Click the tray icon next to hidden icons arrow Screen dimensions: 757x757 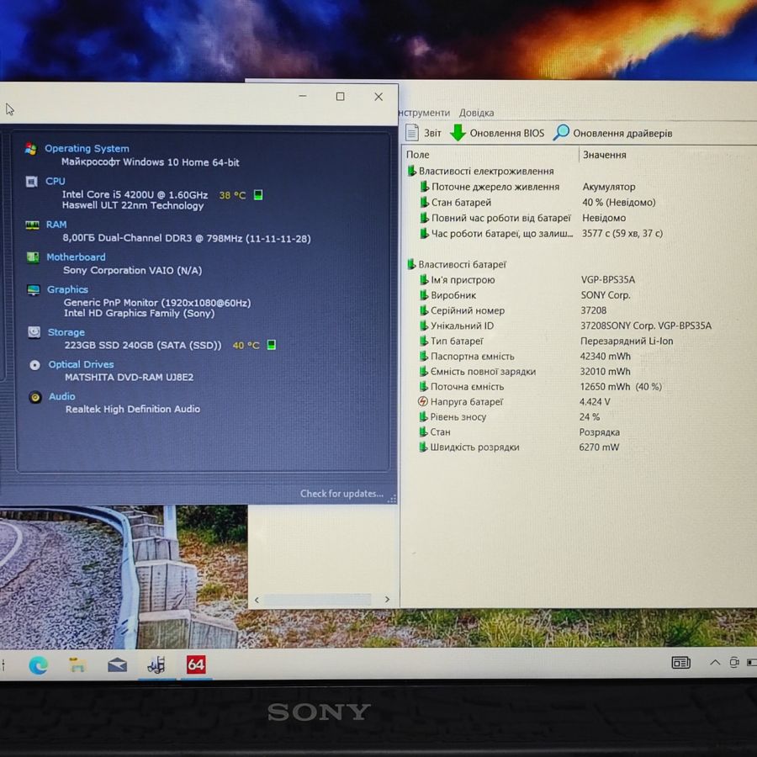click(734, 663)
